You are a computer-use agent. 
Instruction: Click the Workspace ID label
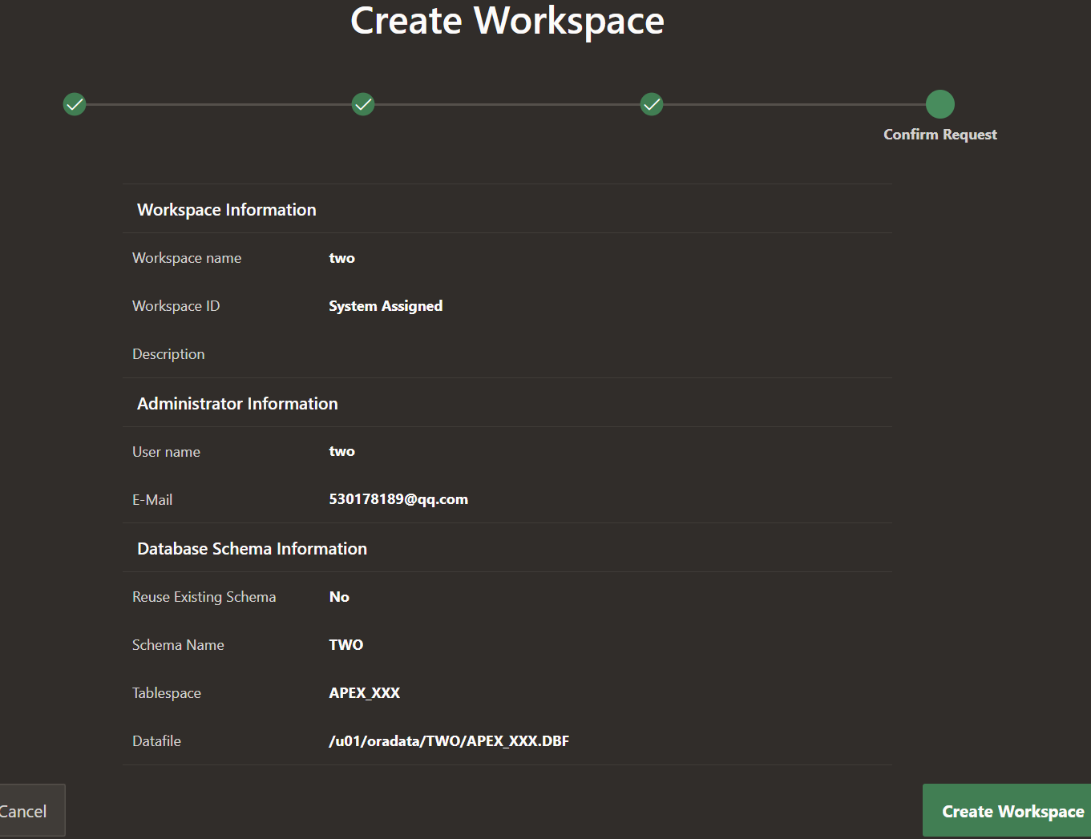(x=176, y=306)
